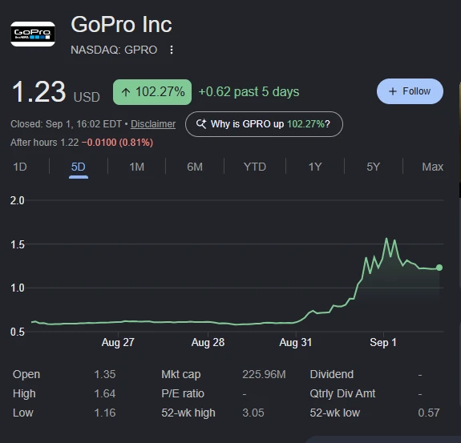Click the 102.27% green change badge

tap(152, 92)
